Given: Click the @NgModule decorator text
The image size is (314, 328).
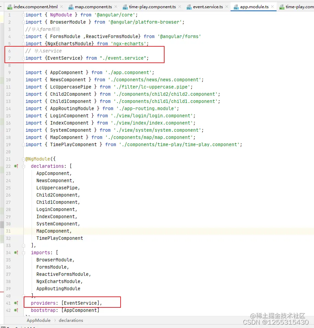Looking at the screenshot, I should [x=38, y=159].
